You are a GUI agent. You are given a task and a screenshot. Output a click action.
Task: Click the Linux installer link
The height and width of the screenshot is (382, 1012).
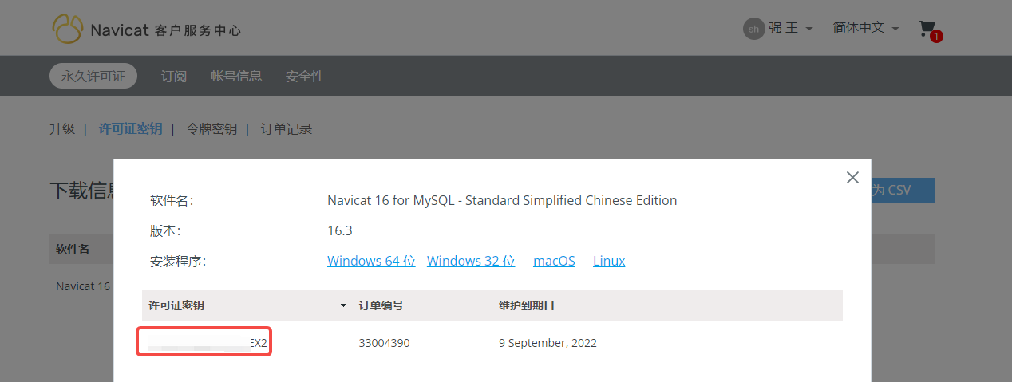[x=609, y=261]
